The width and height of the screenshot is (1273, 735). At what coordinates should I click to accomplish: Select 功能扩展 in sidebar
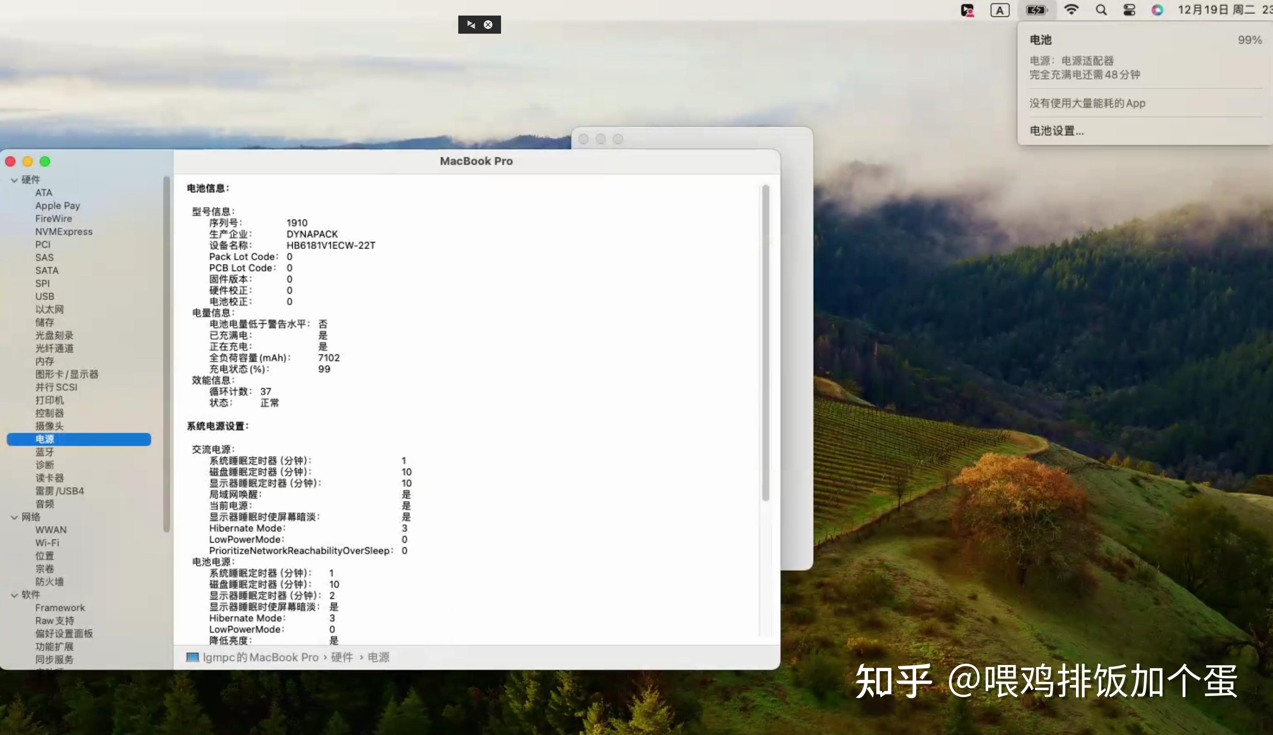coord(54,646)
